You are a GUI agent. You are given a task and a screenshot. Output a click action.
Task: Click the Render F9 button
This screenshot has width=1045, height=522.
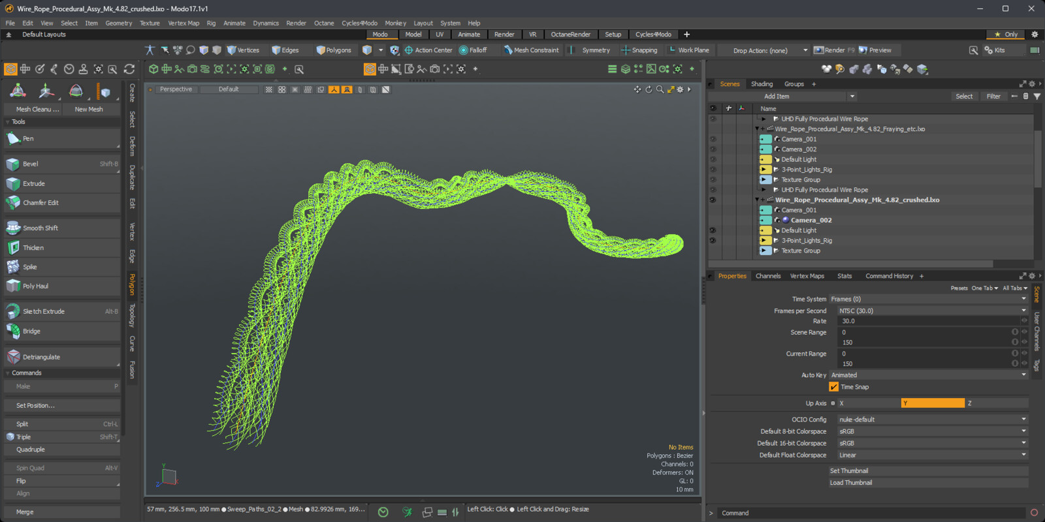[x=834, y=50]
